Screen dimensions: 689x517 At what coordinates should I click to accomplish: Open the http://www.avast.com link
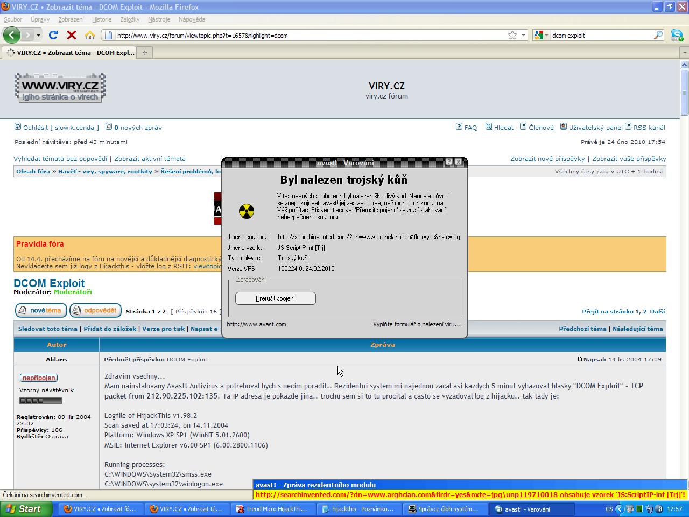(x=256, y=324)
